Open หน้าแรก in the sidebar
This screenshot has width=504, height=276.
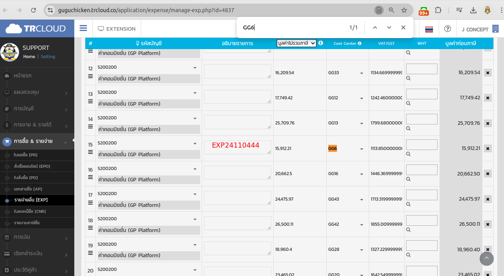pos(37,75)
